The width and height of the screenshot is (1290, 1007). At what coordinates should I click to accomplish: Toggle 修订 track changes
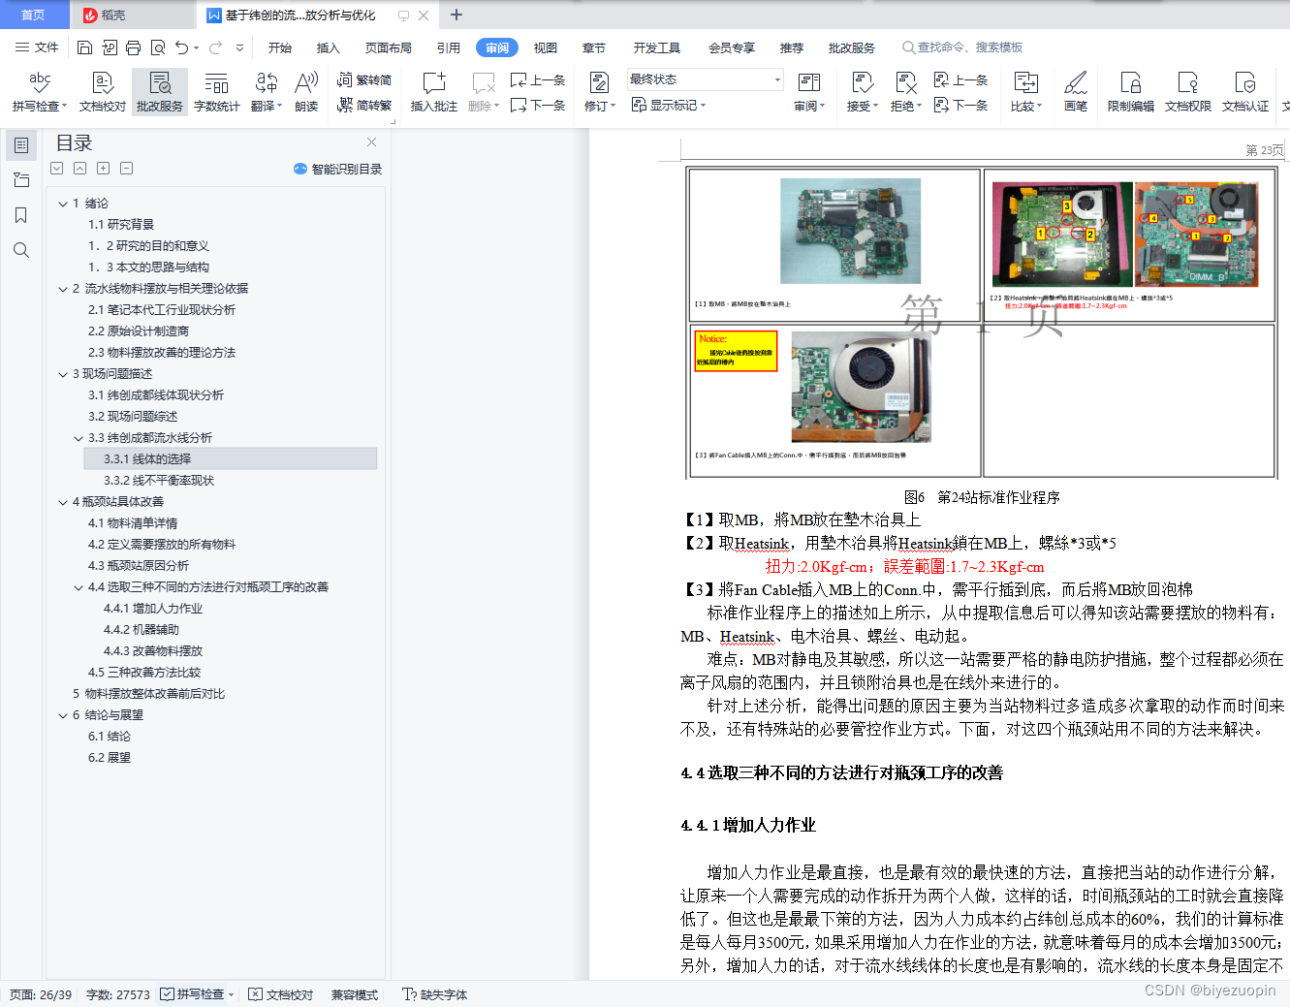pyautogui.click(x=599, y=92)
